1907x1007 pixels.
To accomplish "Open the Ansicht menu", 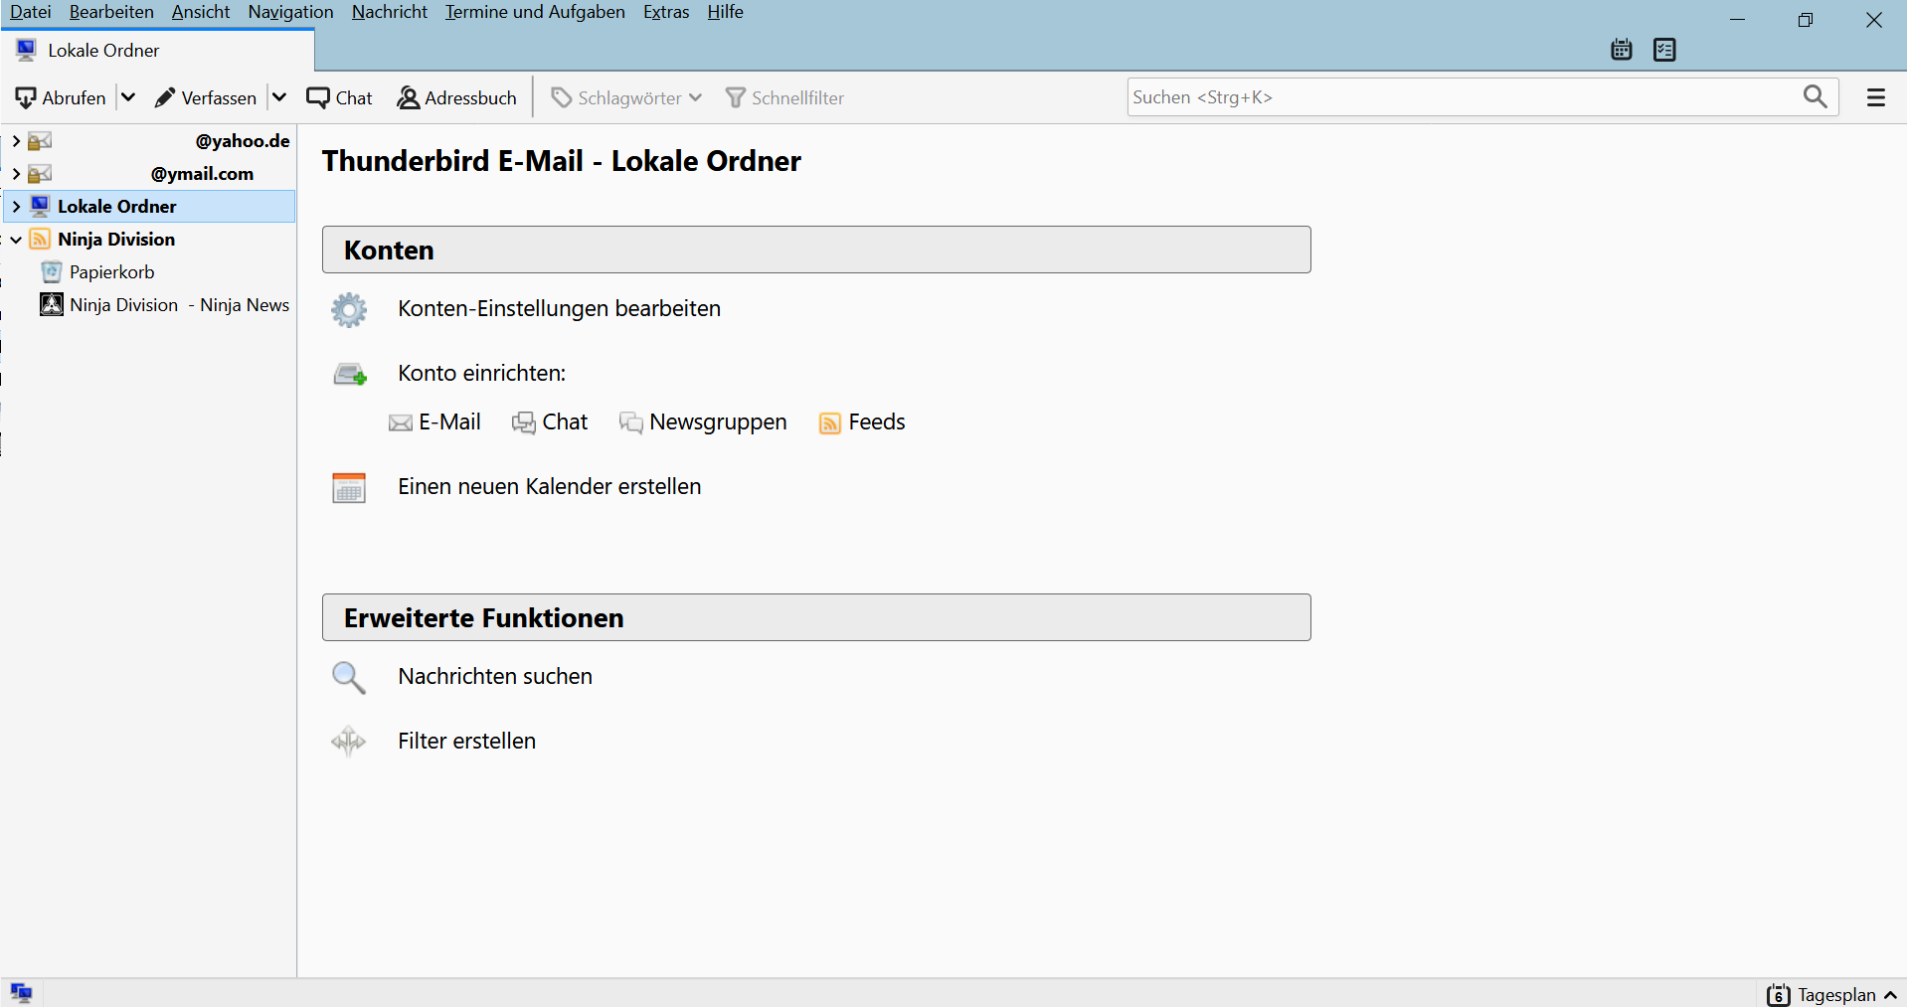I will (201, 12).
